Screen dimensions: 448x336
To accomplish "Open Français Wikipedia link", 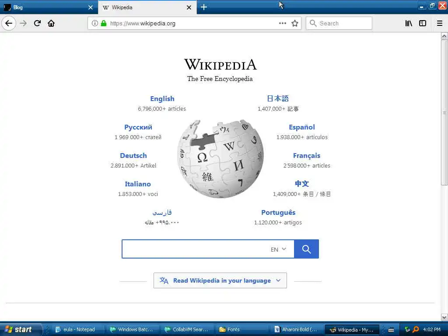I will pos(307,156).
